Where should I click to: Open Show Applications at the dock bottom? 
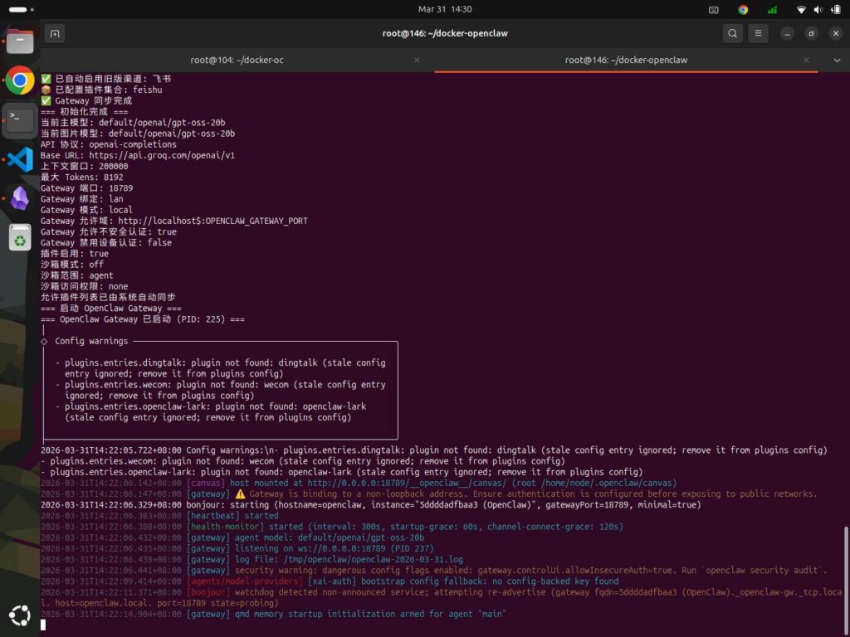20,615
